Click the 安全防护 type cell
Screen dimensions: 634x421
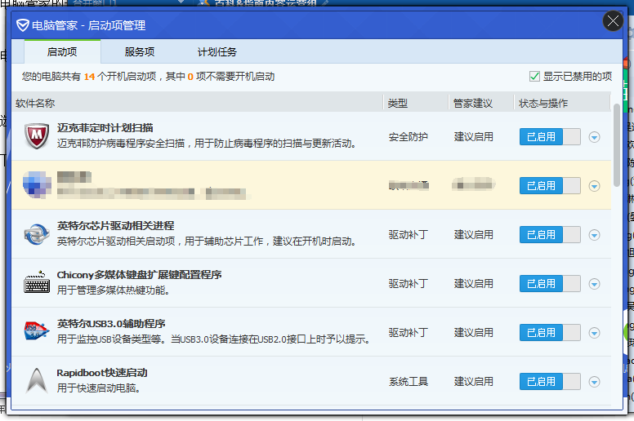coord(409,137)
